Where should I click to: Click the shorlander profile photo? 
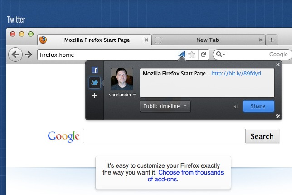[x=122, y=79]
